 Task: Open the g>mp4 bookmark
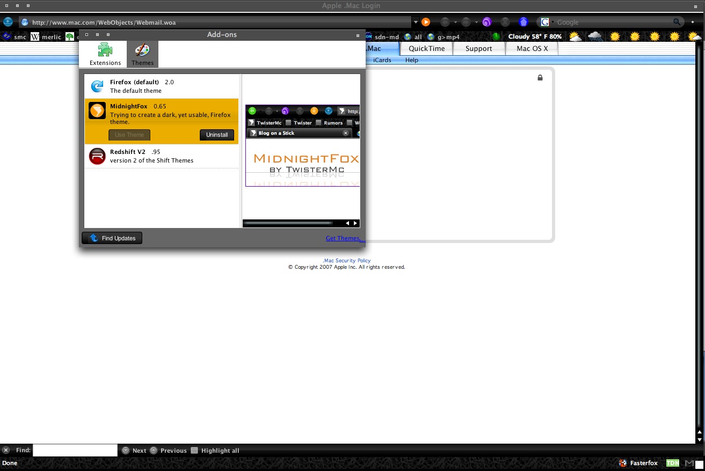coord(444,37)
